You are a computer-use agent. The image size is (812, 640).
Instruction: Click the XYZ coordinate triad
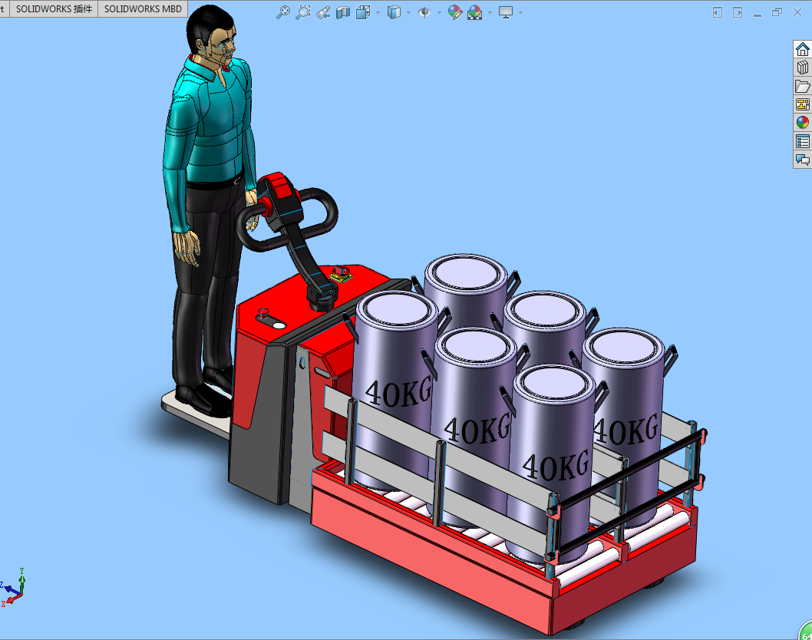[x=13, y=588]
